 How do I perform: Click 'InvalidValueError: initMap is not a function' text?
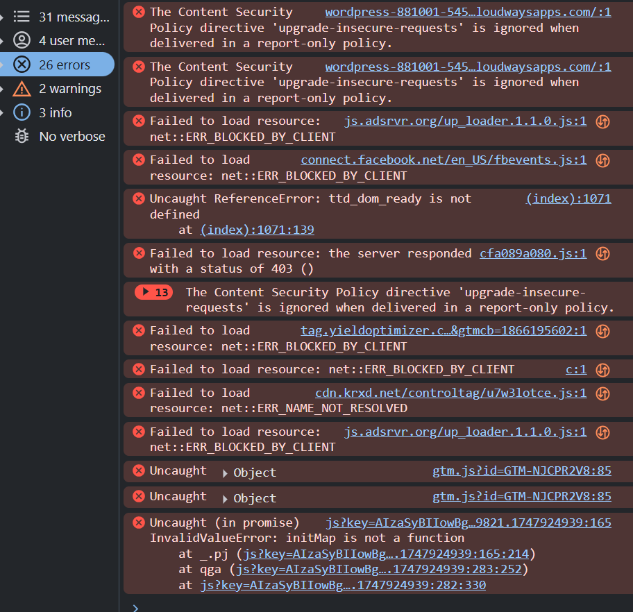click(x=307, y=538)
